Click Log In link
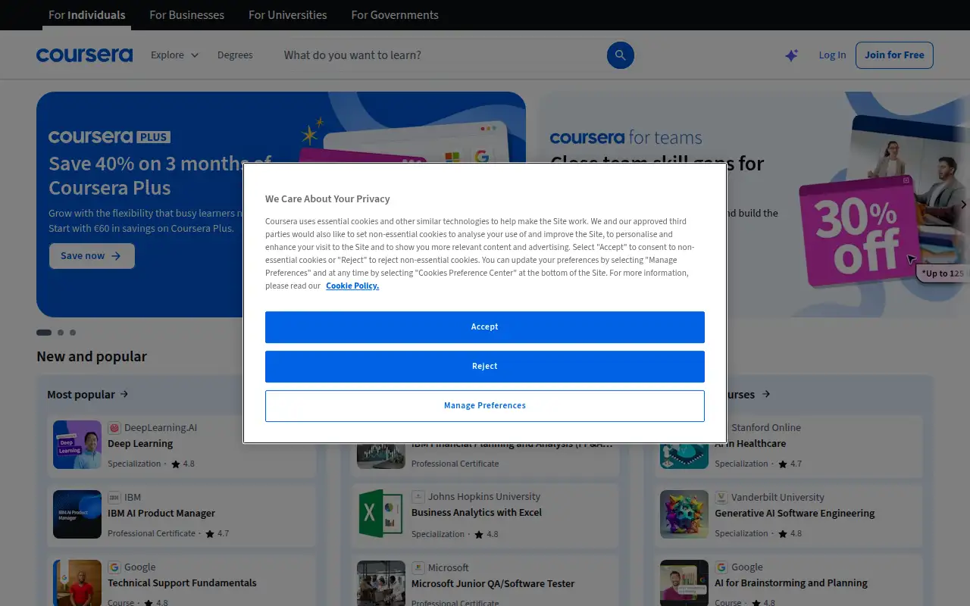Screen dimensions: 970x606 point(832,55)
